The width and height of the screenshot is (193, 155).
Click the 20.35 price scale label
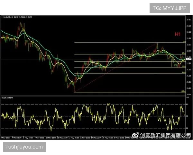[x=188, y=94]
